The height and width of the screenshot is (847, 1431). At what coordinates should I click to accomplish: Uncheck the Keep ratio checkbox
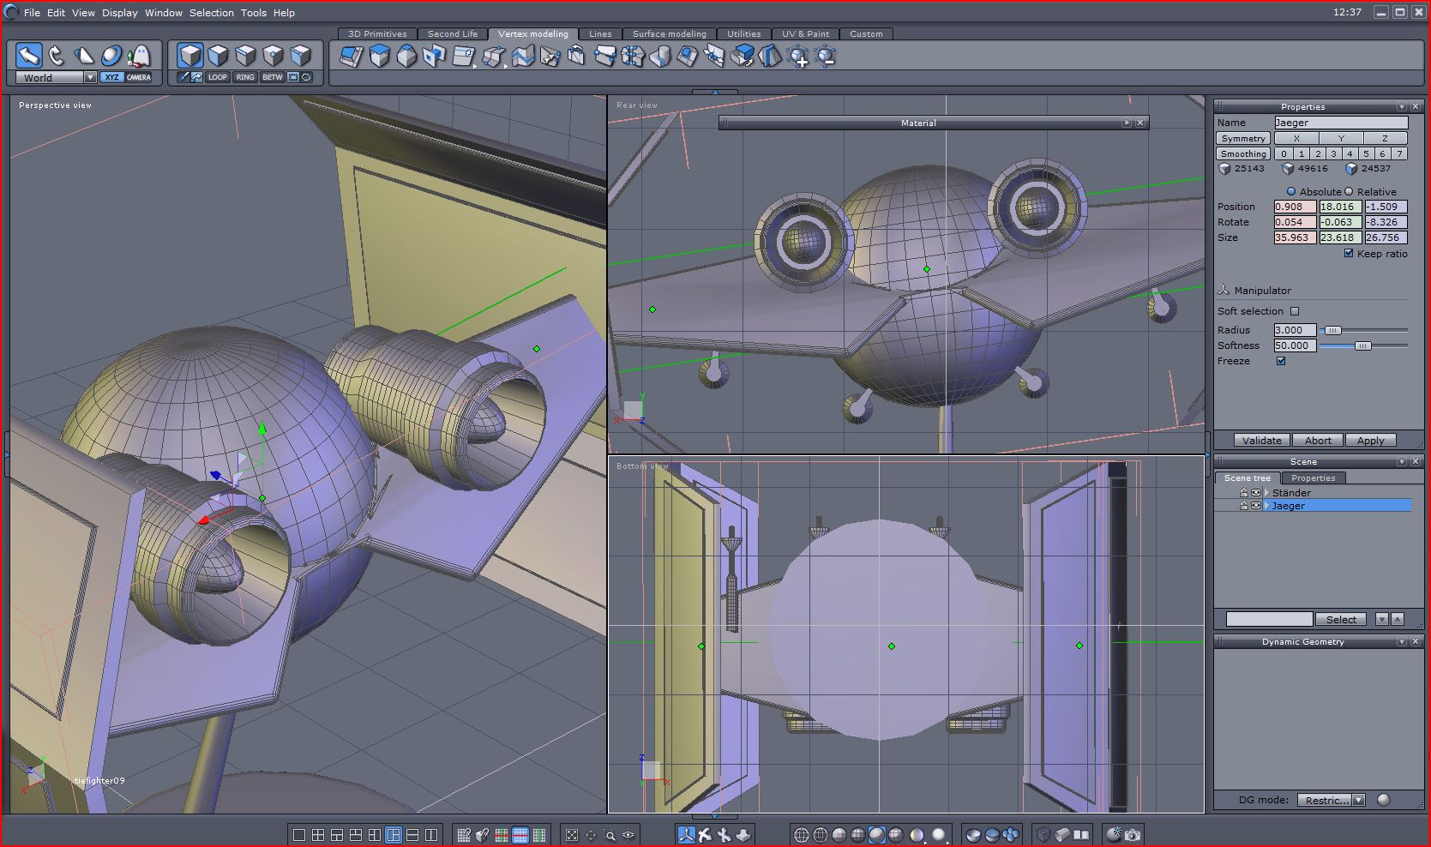pyautogui.click(x=1349, y=253)
